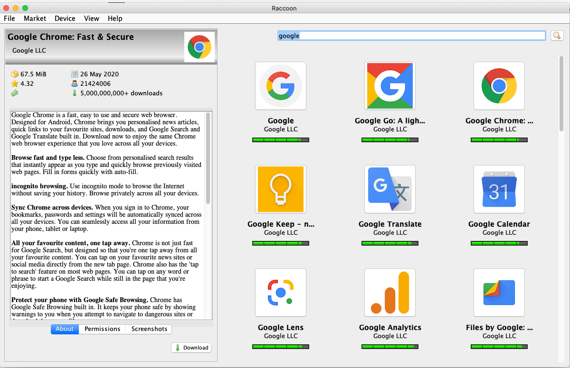Click the Google LLC developer name in header

tap(29, 50)
